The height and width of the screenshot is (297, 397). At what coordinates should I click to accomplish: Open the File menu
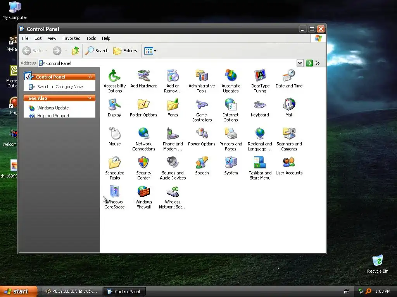(25, 38)
